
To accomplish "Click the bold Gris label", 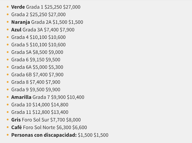I will pos(16,120).
